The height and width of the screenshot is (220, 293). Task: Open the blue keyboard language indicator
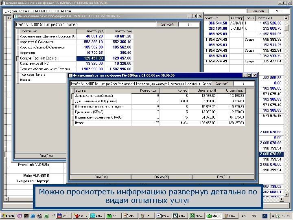265,216
